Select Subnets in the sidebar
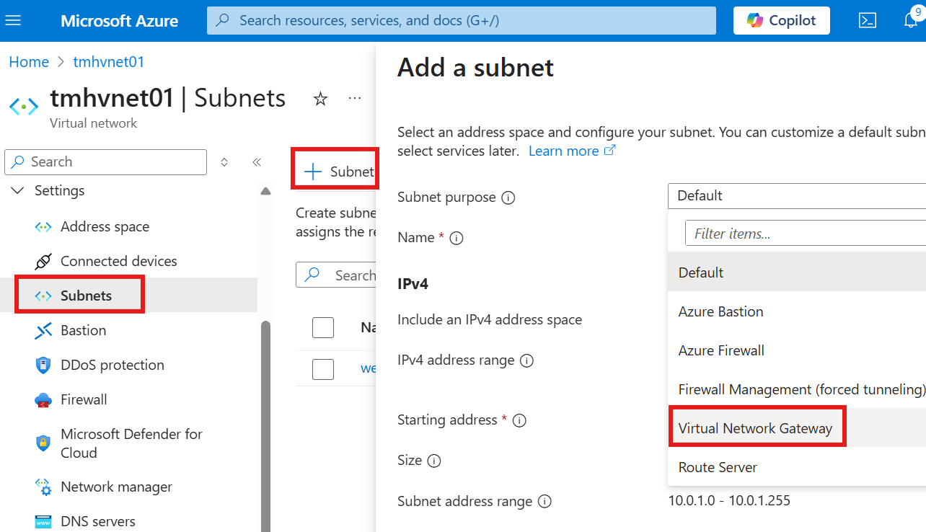This screenshot has height=532, width=926. (x=86, y=296)
